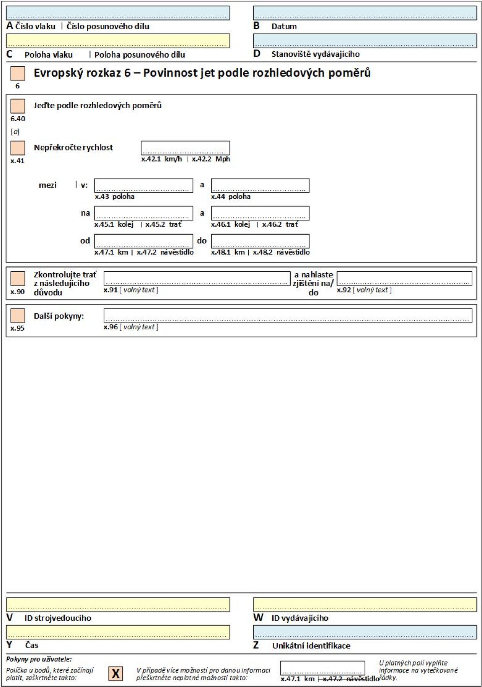Click the Čas field Y
482x687 pixels.
tap(118, 632)
